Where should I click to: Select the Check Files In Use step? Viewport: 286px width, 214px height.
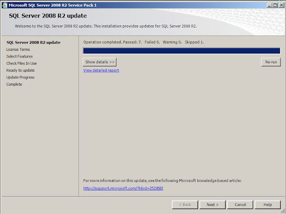pyautogui.click(x=21, y=63)
